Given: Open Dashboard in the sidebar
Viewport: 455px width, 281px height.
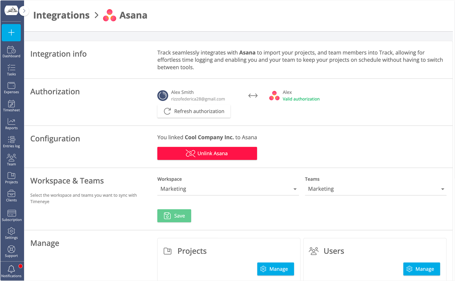Looking at the screenshot, I should pyautogui.click(x=11, y=52).
